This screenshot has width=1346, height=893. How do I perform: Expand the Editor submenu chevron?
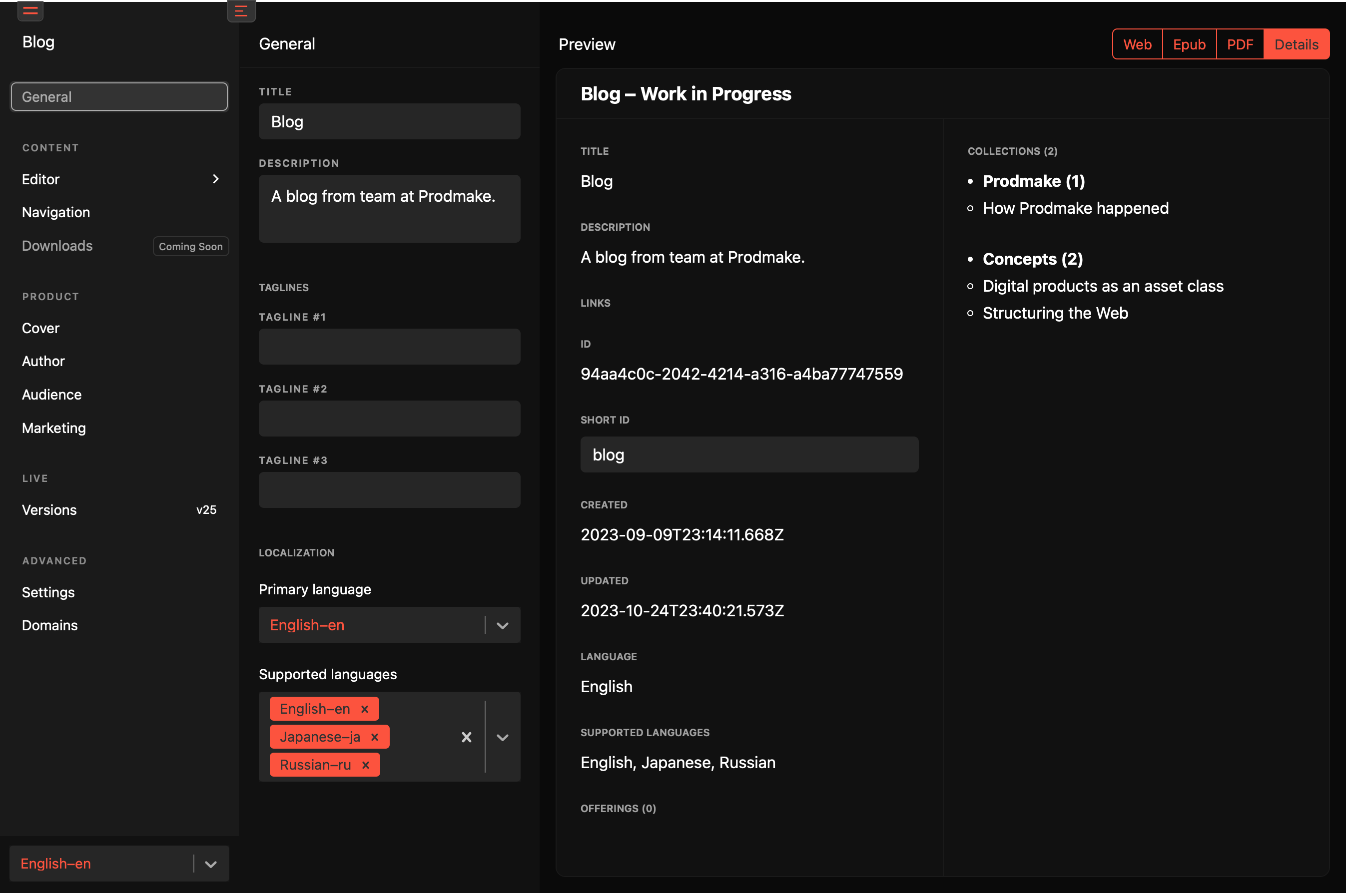[x=215, y=179]
